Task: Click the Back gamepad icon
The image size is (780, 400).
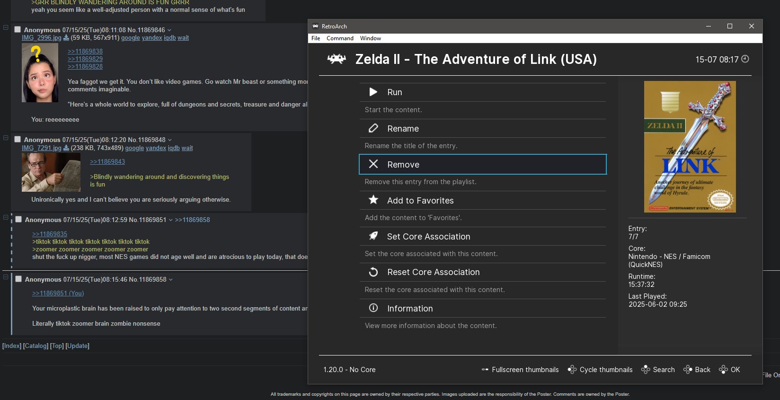Action: (x=688, y=369)
